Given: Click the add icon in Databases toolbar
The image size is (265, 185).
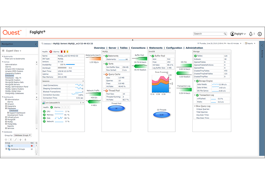Looking at the screenshot, I should tap(6, 140).
